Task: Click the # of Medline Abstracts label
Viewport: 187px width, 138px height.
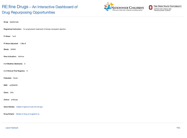Action: 13,64
